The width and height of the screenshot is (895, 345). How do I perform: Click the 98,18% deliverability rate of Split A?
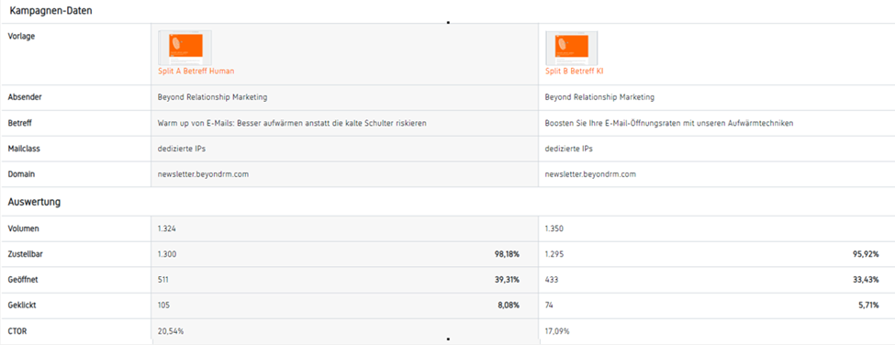[x=507, y=254]
